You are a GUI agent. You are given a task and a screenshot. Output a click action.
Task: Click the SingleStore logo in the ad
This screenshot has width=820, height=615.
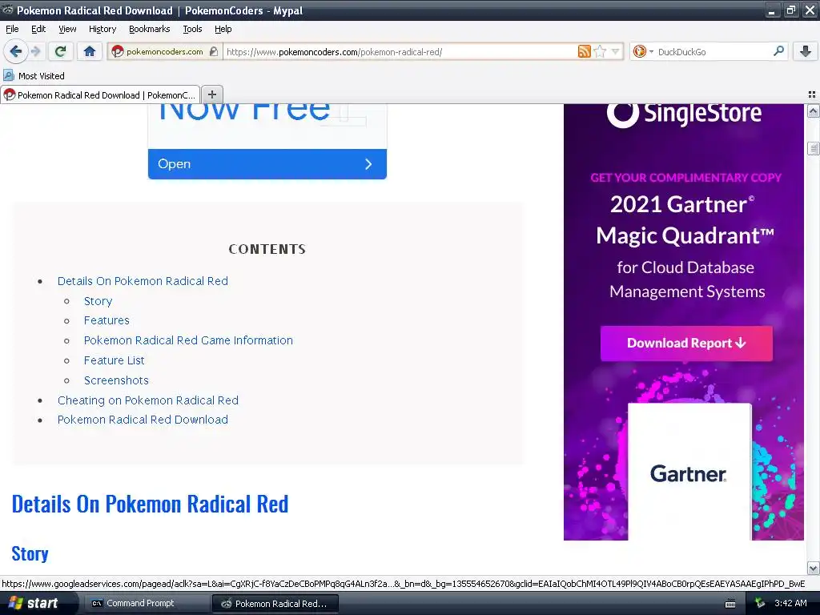(x=684, y=113)
